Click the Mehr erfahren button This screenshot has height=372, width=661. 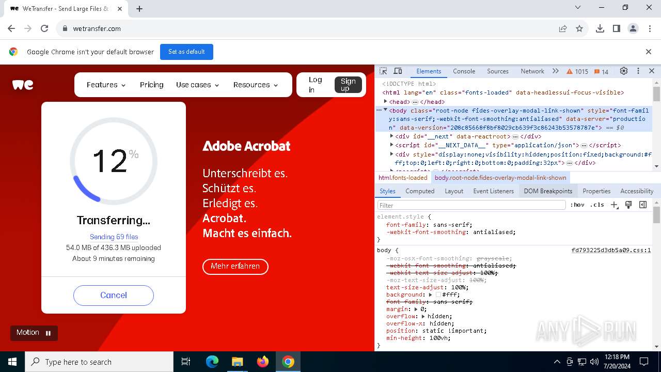click(235, 267)
